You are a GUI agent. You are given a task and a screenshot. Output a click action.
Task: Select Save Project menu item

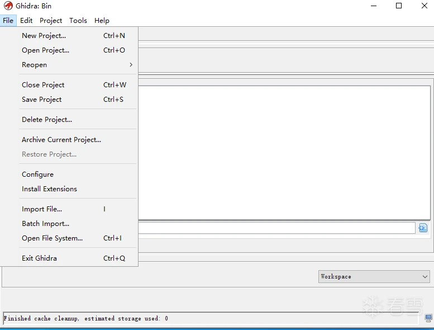[41, 100]
